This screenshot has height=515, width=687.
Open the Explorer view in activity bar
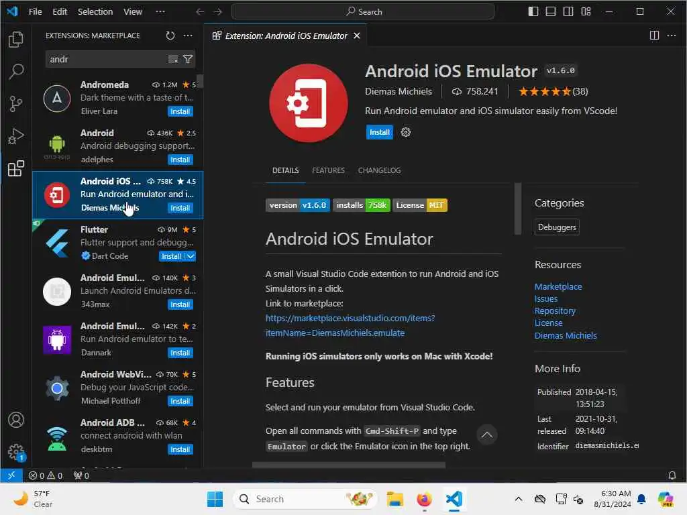tap(16, 40)
